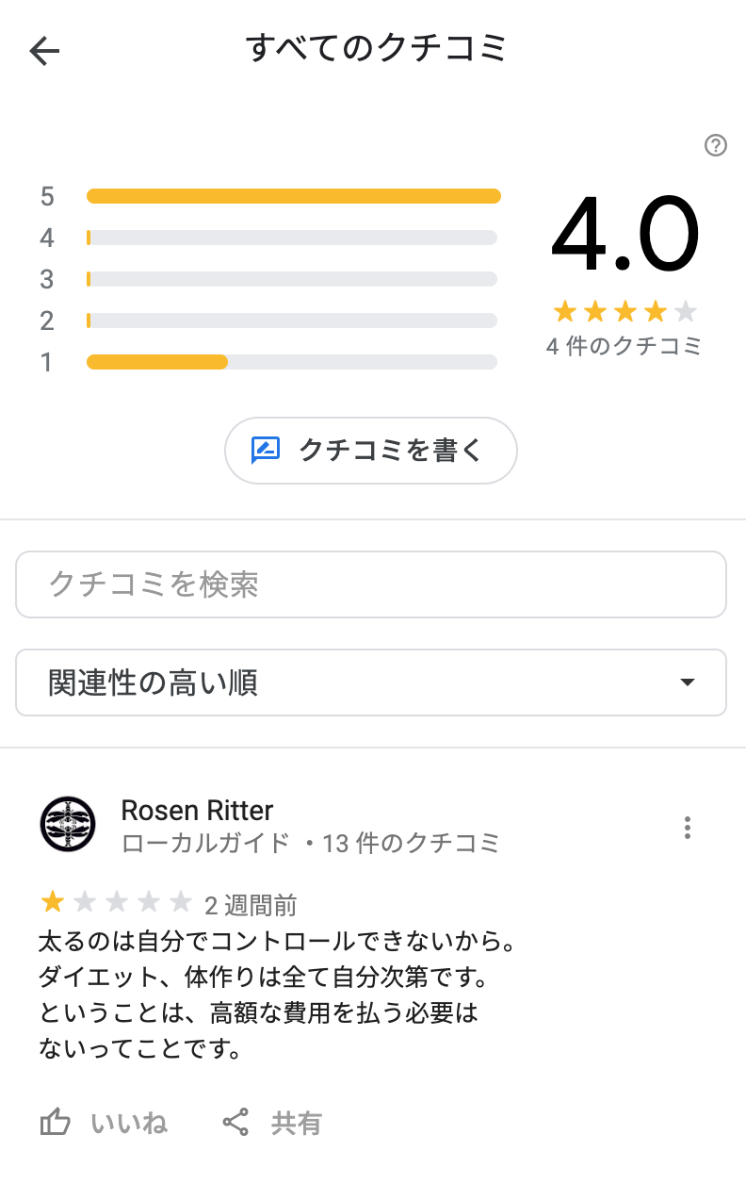Select the 3-star rating bar
Viewport: 746px width, 1184px height.
[x=292, y=279]
